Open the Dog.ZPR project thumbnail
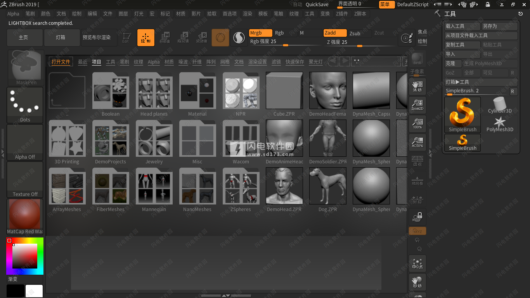530x298 pixels. coord(327,185)
